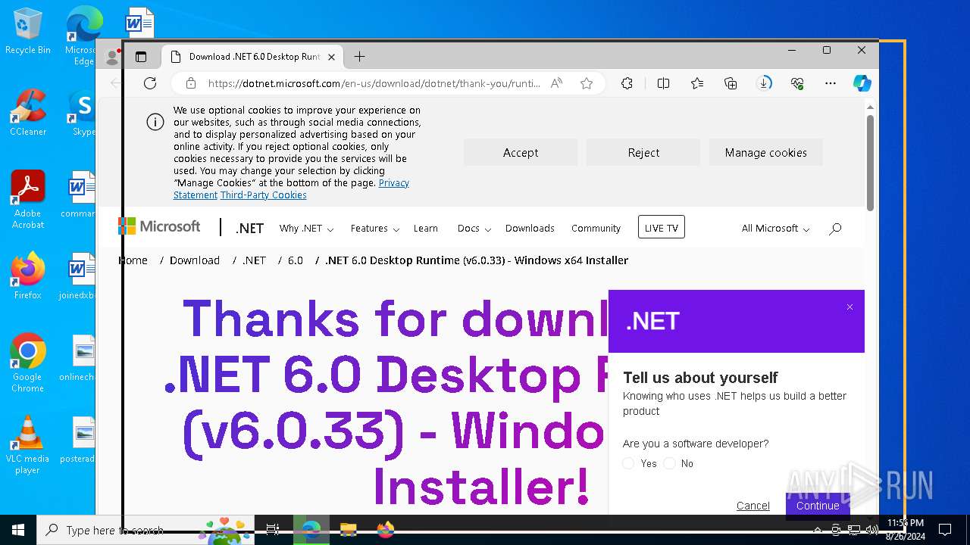The image size is (970, 545).
Task: Open Adobe Acrobat desktop shortcut
Action: pos(28,200)
